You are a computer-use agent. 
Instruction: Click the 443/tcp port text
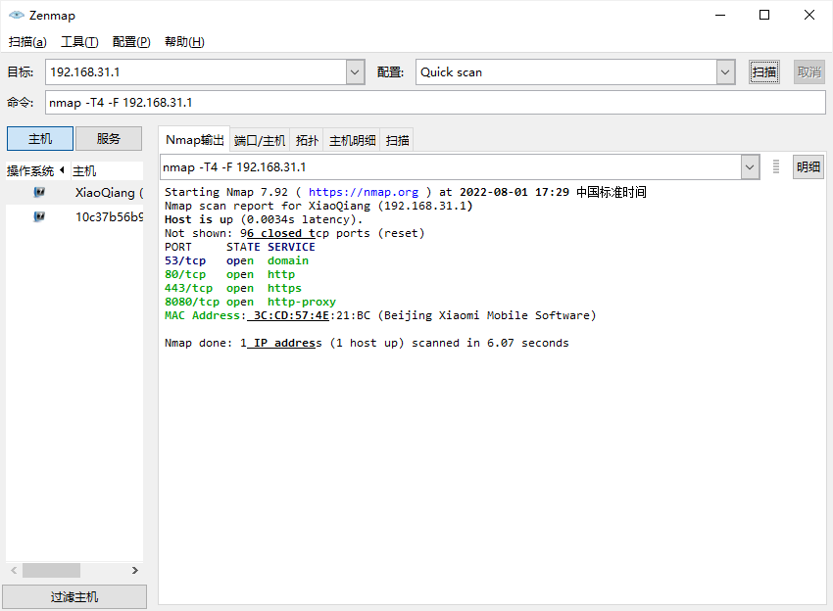pyautogui.click(x=188, y=288)
